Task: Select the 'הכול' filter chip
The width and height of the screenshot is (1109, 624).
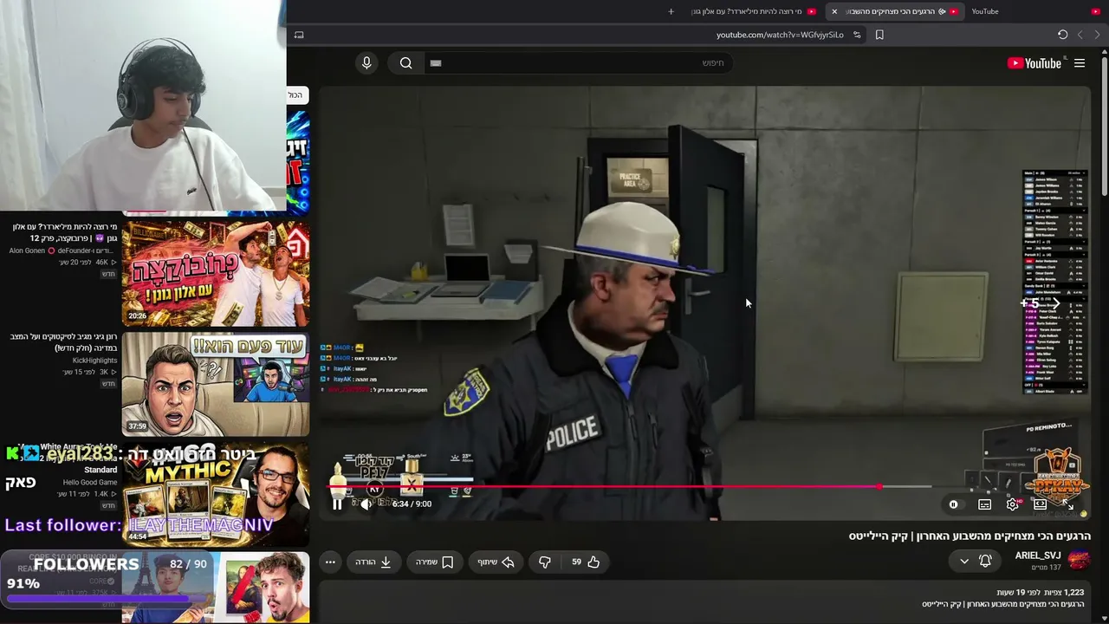Action: (x=295, y=94)
